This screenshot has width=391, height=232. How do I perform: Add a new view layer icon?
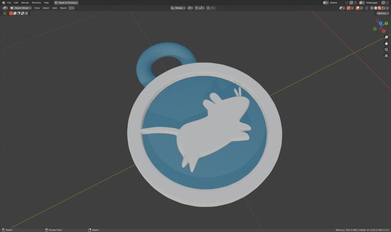tap(383, 2)
